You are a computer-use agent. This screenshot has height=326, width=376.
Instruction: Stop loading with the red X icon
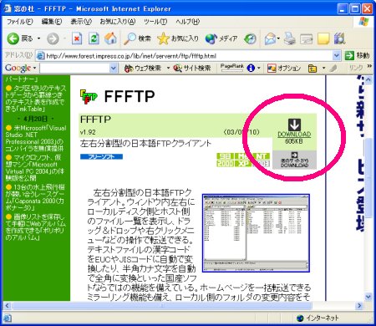77,38
